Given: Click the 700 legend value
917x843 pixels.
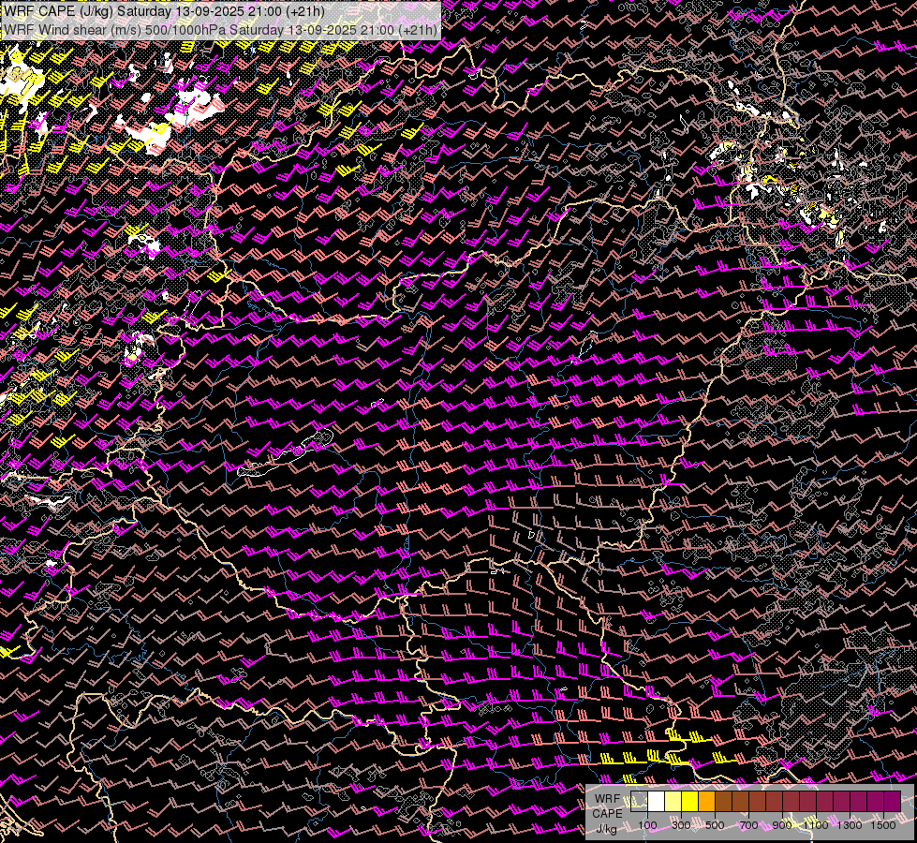Looking at the screenshot, I should pos(748,825).
